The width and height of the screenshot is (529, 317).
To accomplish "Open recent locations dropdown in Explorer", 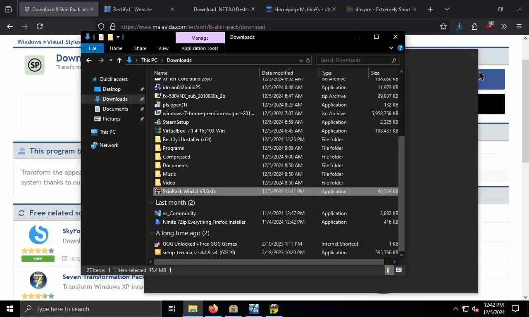I will [111, 60].
